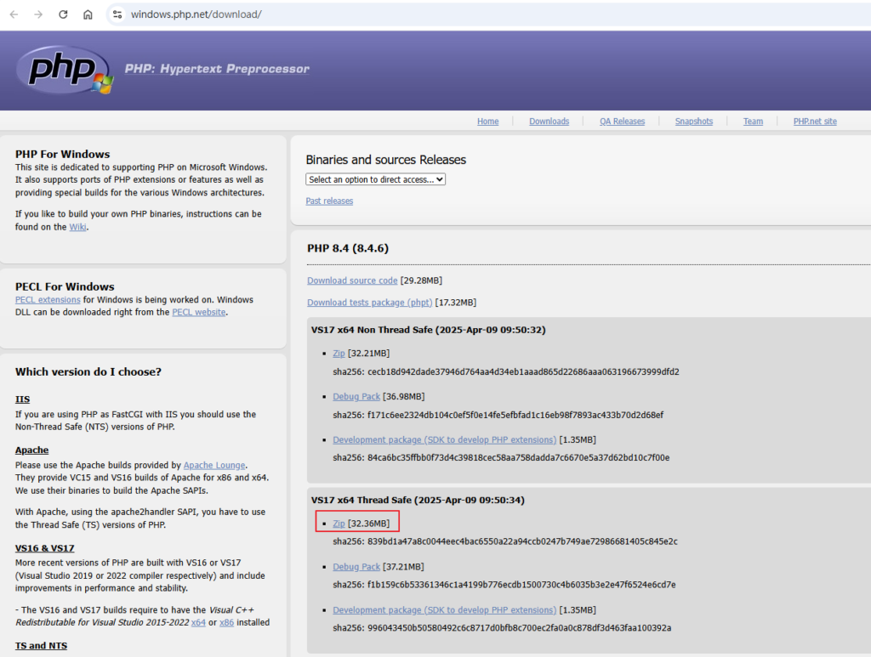
Task: Open the PECL extensions link
Action: (x=48, y=300)
